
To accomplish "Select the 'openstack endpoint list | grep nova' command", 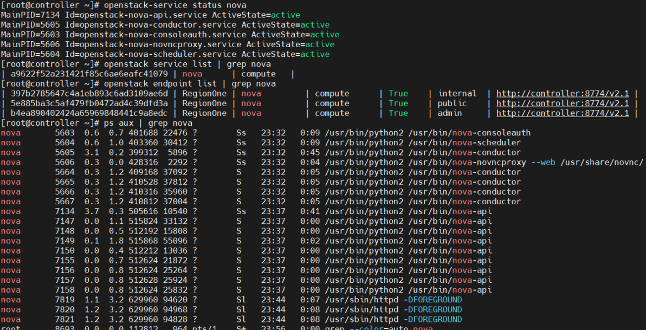I will click(x=190, y=84).
